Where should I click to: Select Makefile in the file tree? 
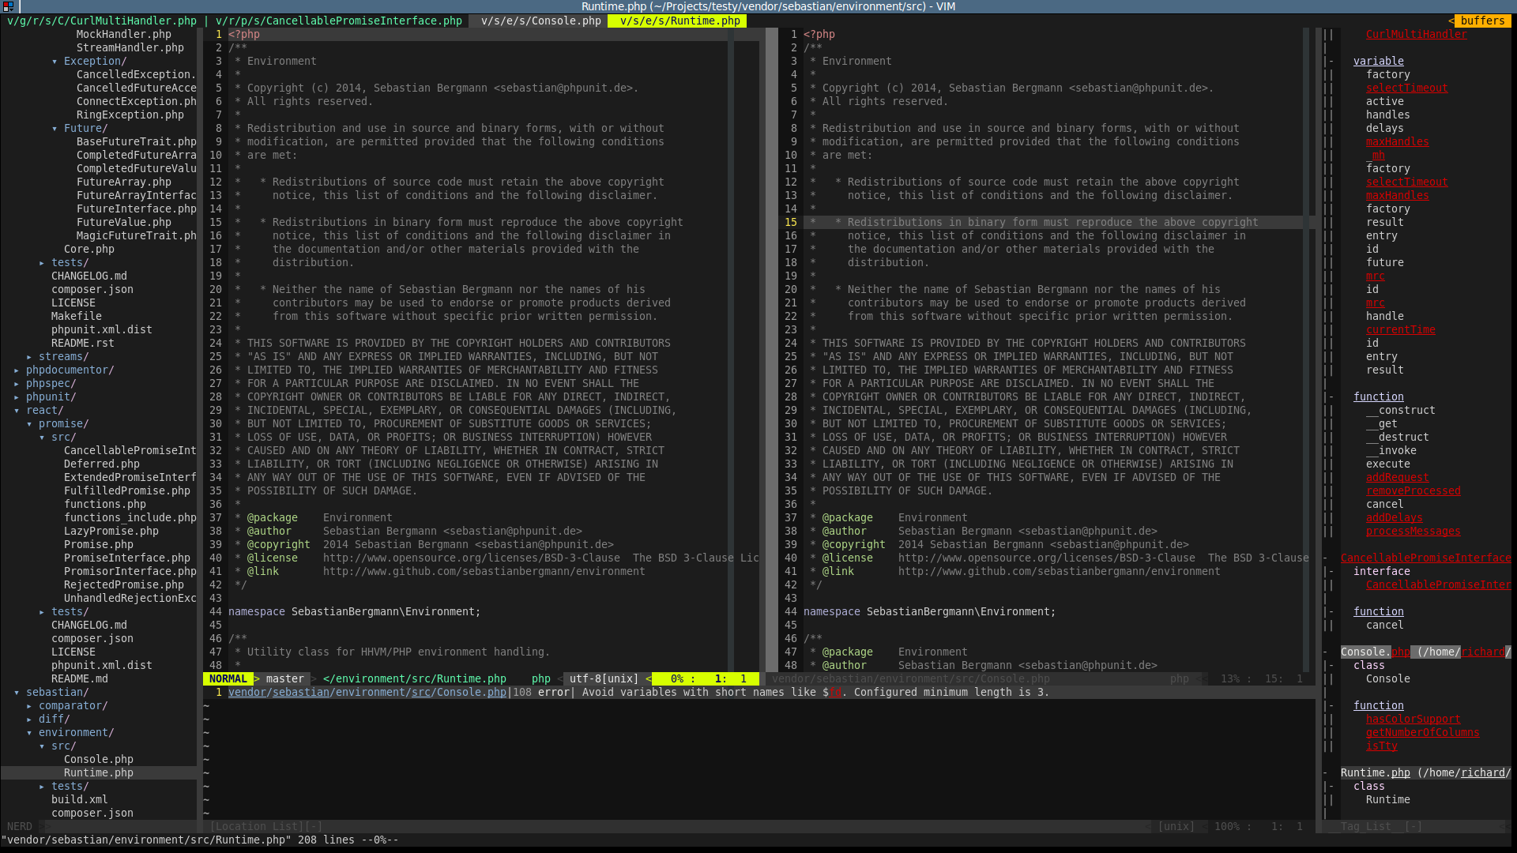point(76,316)
